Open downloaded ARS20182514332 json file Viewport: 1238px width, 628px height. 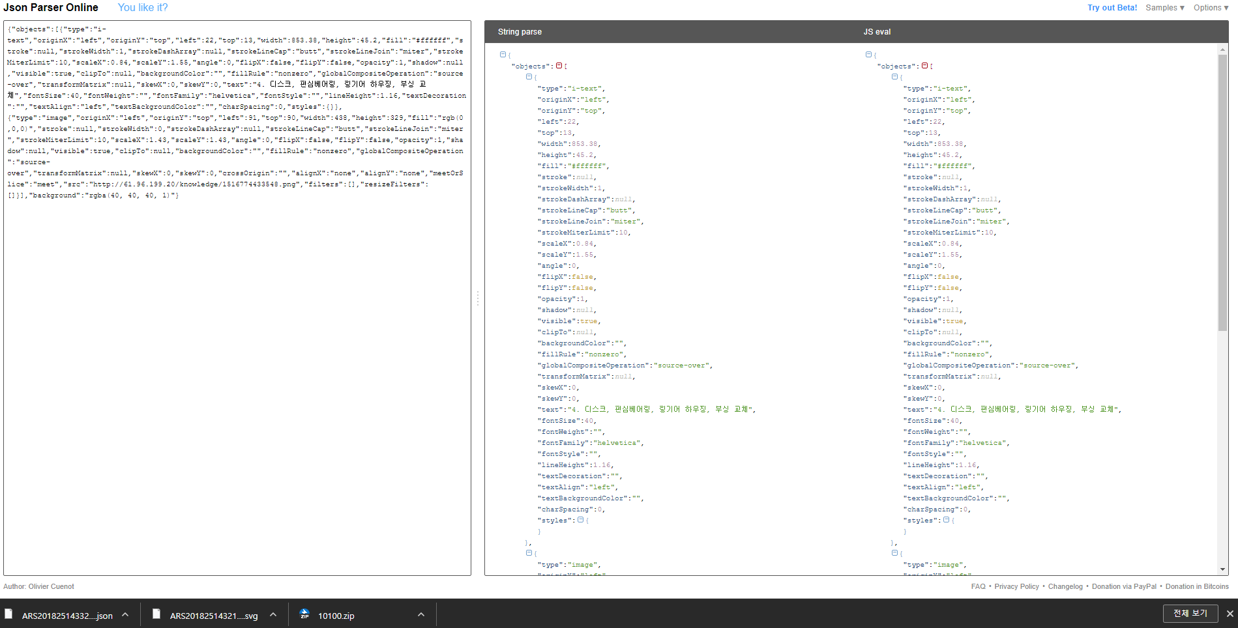click(x=67, y=616)
